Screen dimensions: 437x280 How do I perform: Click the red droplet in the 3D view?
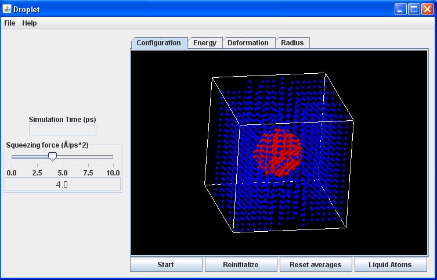[278, 153]
